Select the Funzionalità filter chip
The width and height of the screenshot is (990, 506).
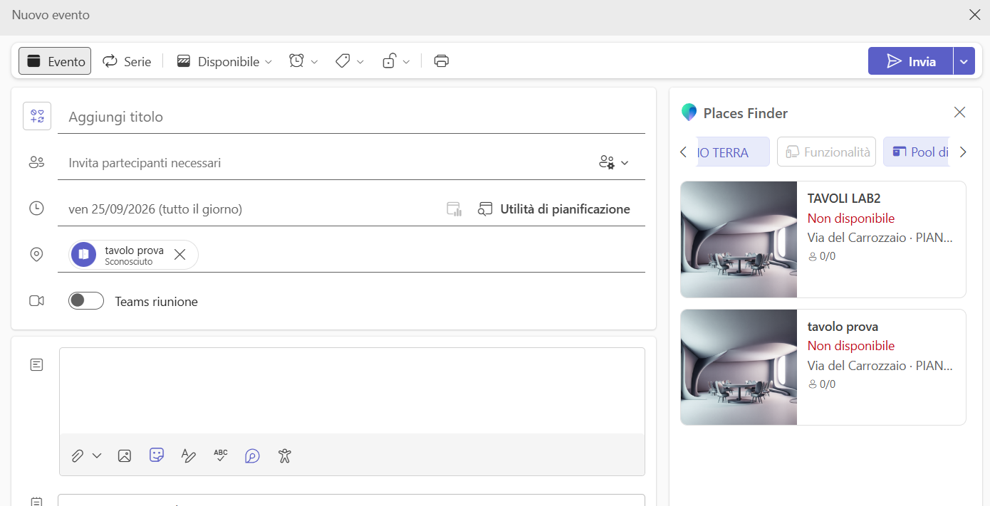[826, 152]
